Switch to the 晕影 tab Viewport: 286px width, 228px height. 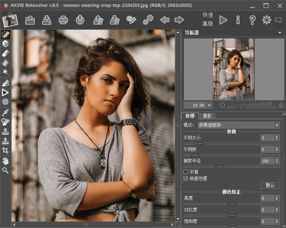tap(207, 116)
